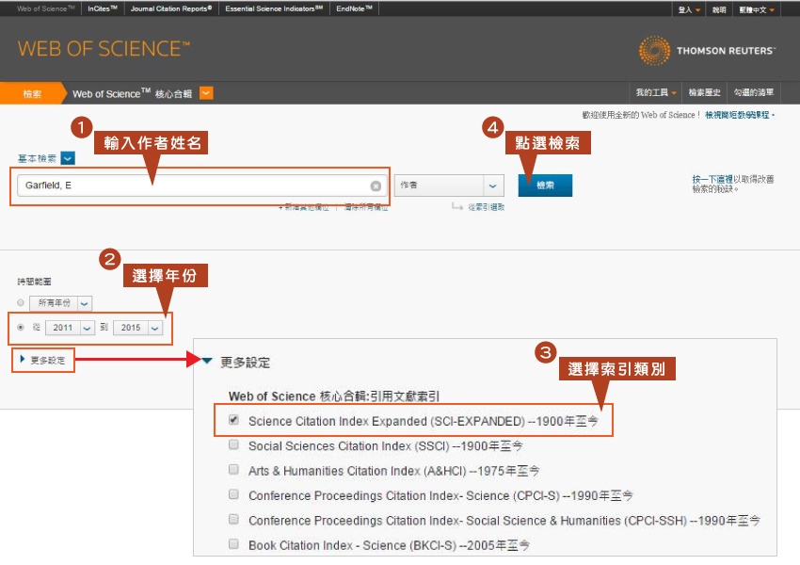The width and height of the screenshot is (800, 565).
Task: Open the 我的工具 menu
Action: click(x=656, y=92)
